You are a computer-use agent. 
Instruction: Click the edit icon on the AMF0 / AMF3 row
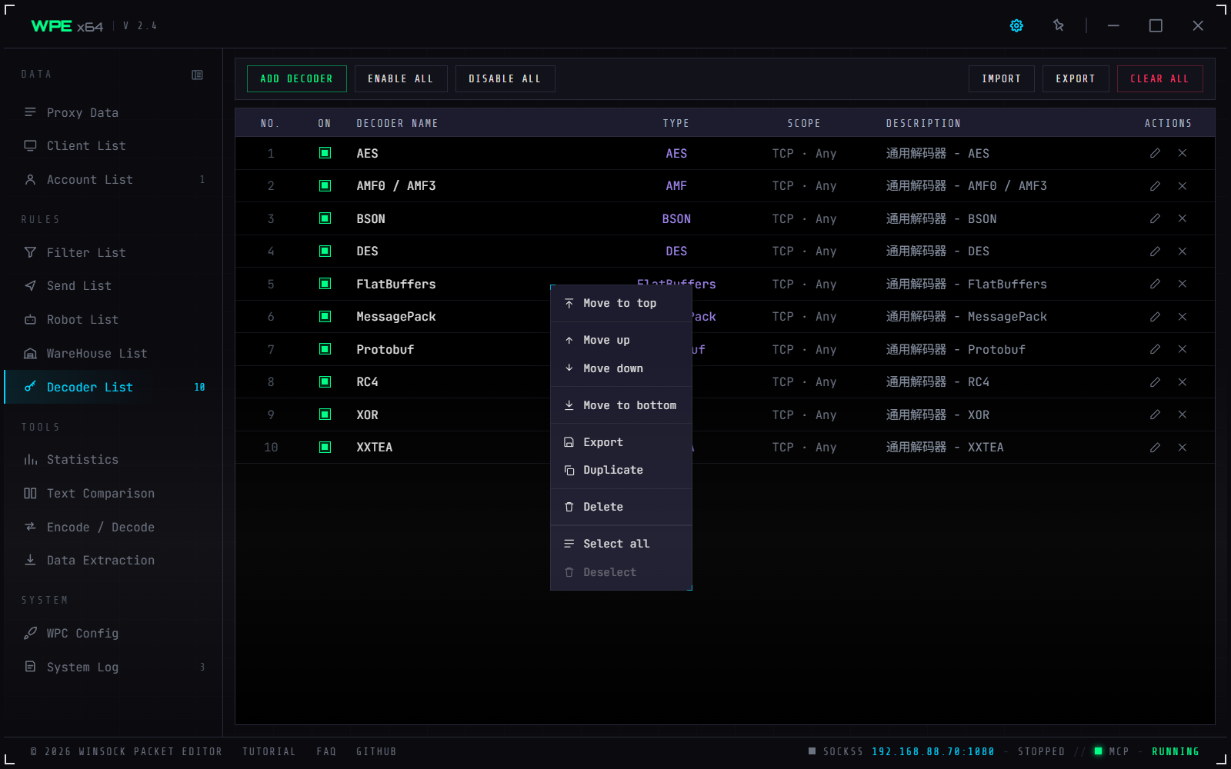coord(1155,186)
